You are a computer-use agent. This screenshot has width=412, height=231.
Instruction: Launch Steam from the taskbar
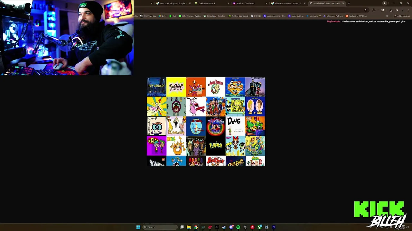[x=224, y=227]
